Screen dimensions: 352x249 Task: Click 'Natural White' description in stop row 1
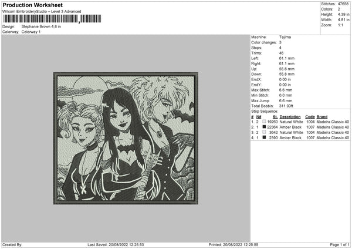click(292, 122)
